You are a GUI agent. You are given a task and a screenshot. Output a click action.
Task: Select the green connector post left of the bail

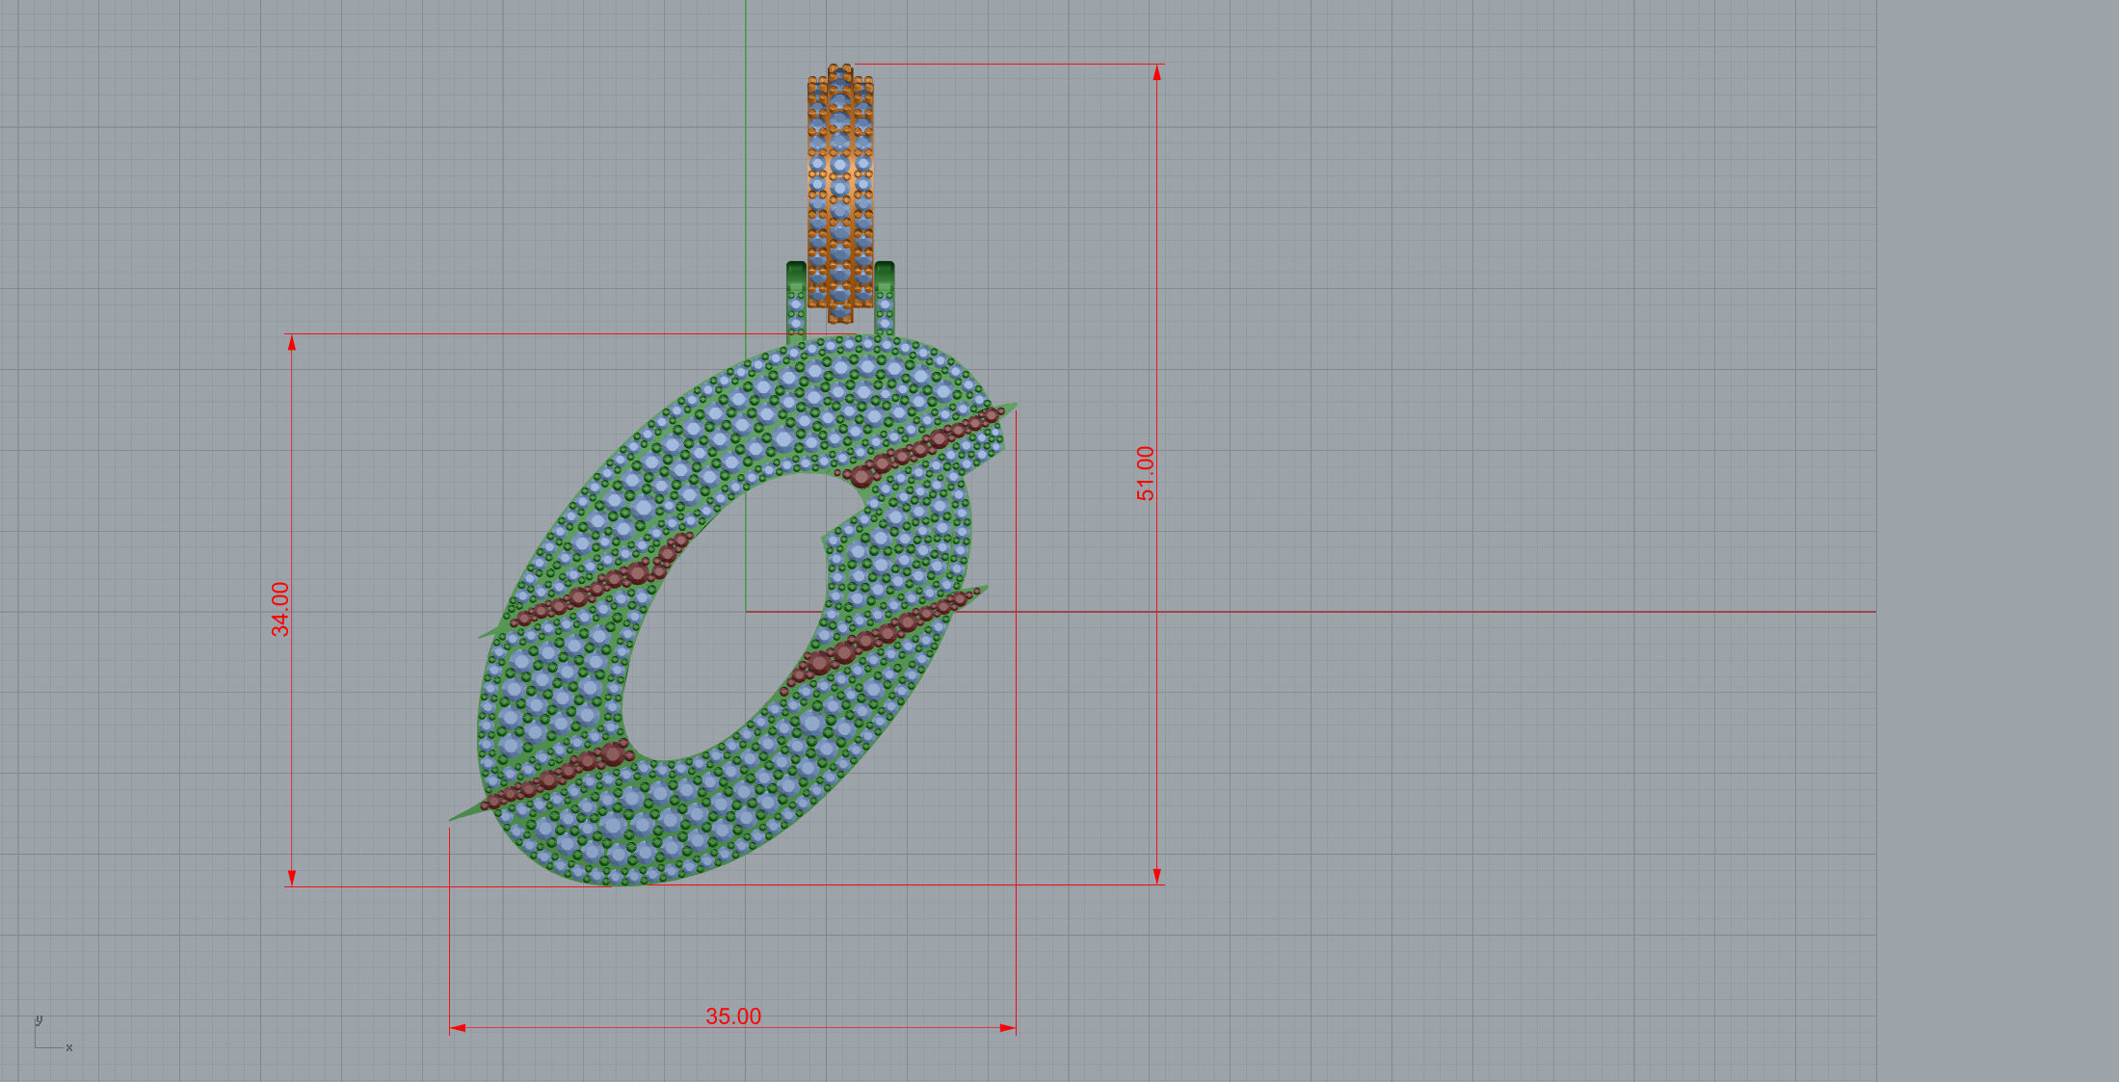click(796, 301)
